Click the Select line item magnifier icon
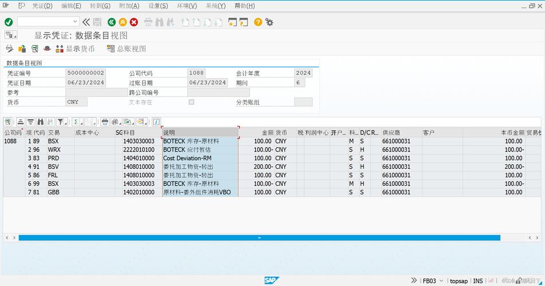The image size is (545, 286). (x=34, y=49)
